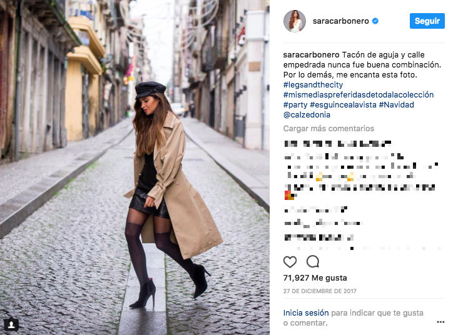Like the post with the heart icon

290,262
